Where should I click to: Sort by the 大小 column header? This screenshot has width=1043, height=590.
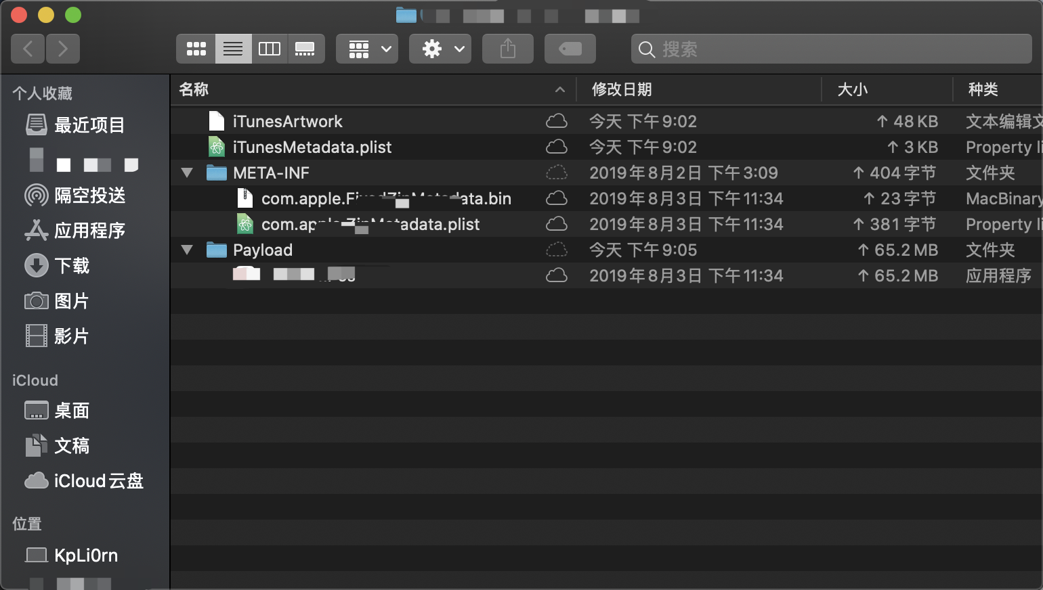click(x=887, y=89)
